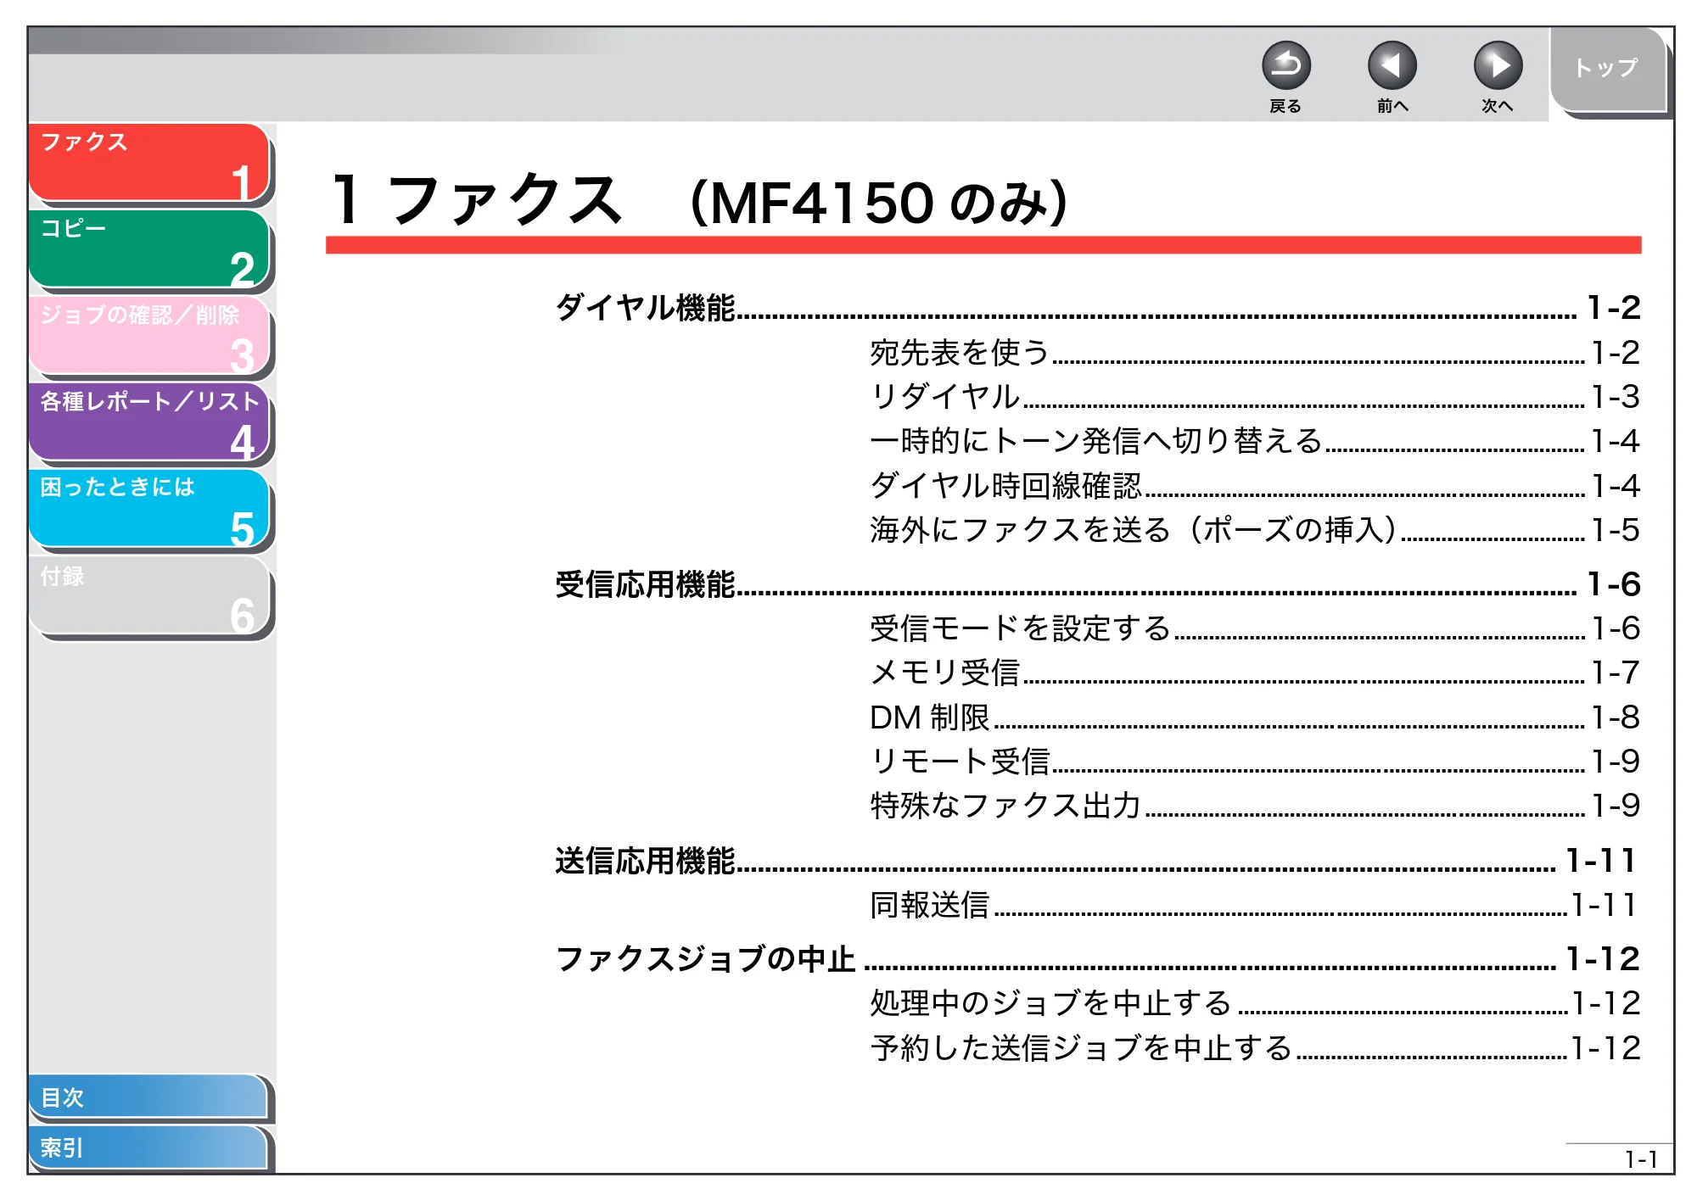Click the 次へ (next page) arrow icon
1697x1200 pixels.
1498,65
